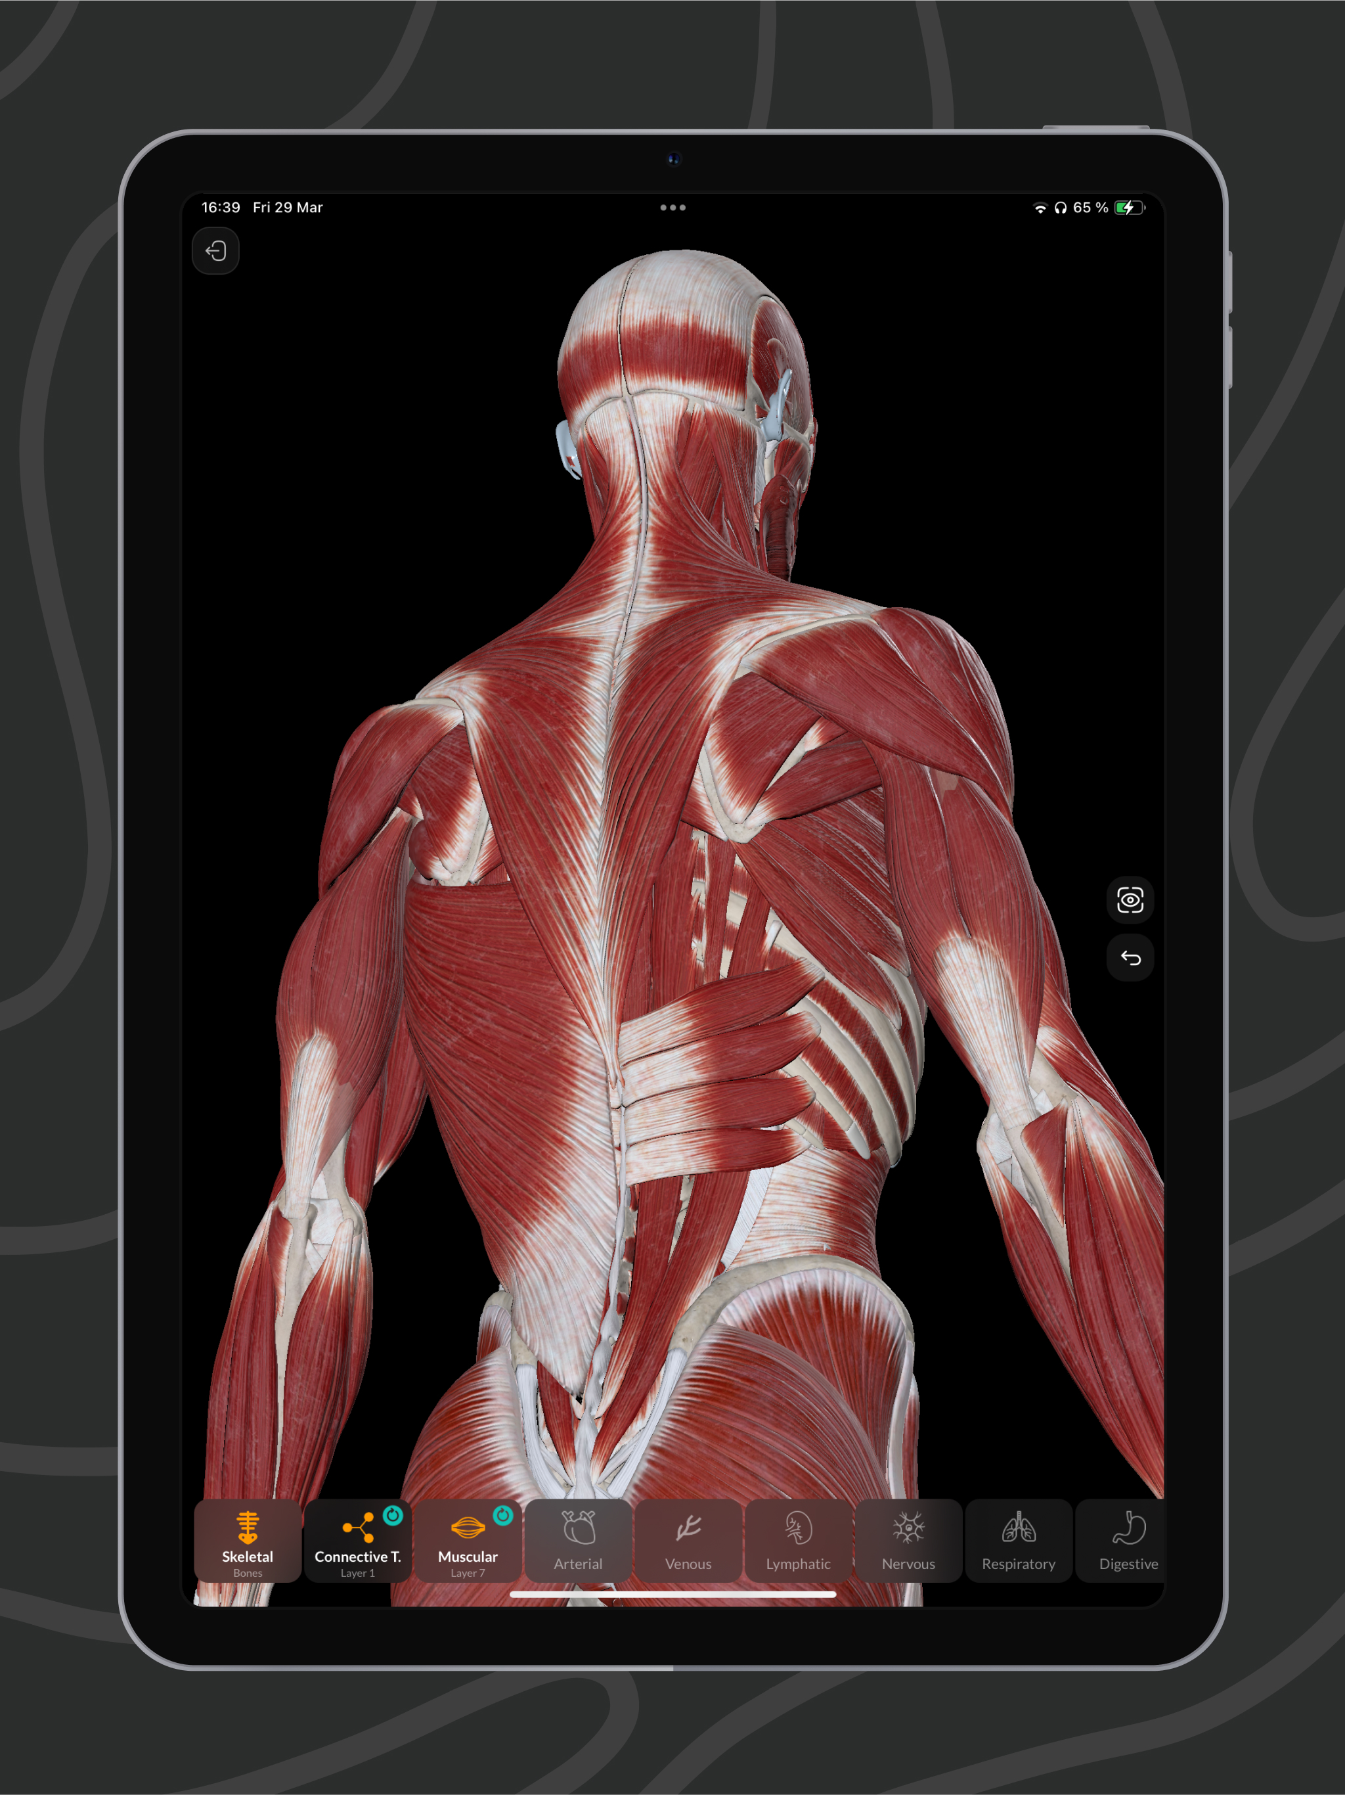Tap the 16:39 clock in status bar

[221, 208]
